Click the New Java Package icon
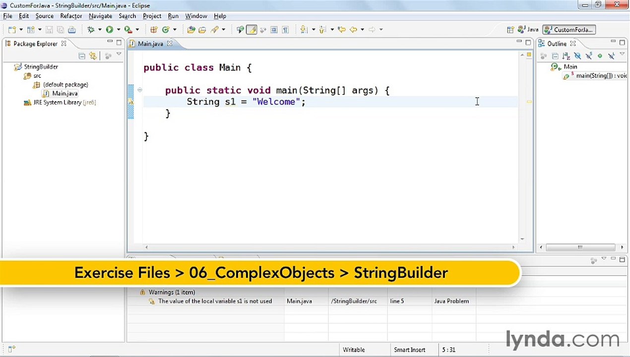Image resolution: width=630 pixels, height=357 pixels. (153, 30)
